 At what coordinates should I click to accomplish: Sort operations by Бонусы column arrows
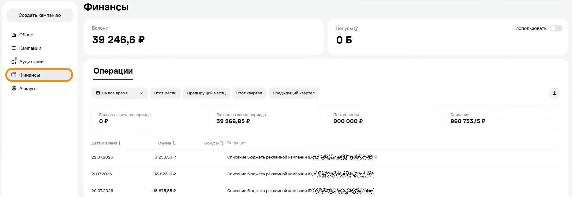pos(222,143)
